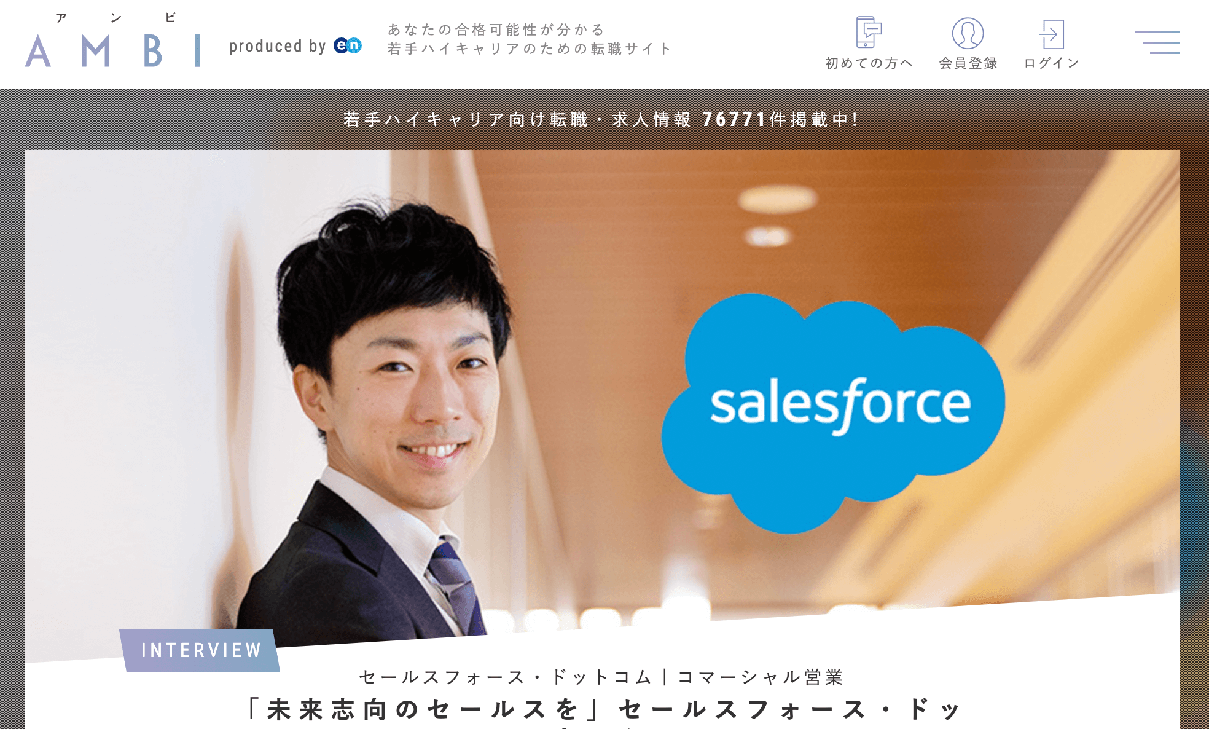
Task: Click the 会員登録 text link
Action: [x=968, y=63]
